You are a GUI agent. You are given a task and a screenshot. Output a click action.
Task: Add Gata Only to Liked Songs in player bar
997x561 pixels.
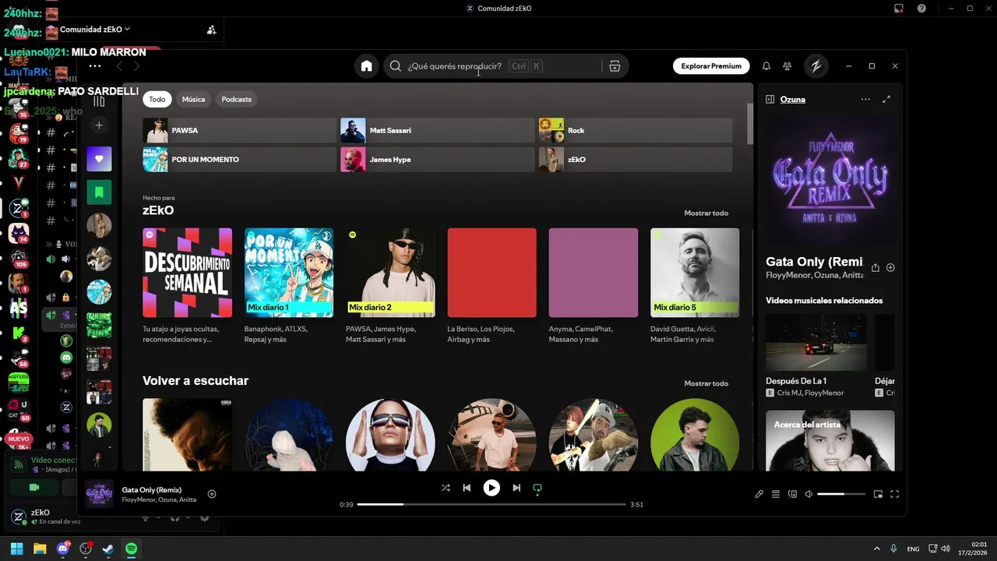pyautogui.click(x=212, y=494)
